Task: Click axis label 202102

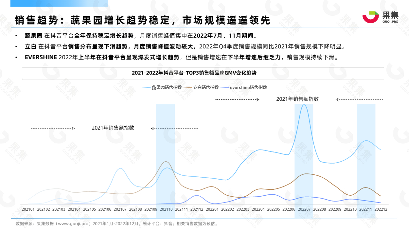Action: 44,209
